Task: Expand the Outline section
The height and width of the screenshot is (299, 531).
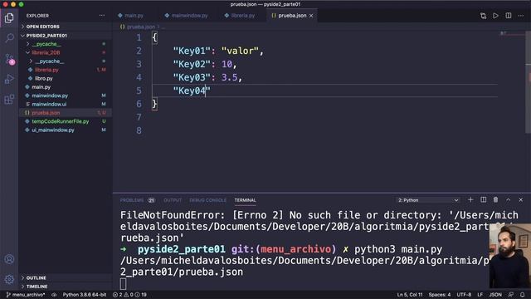Action: [36, 277]
